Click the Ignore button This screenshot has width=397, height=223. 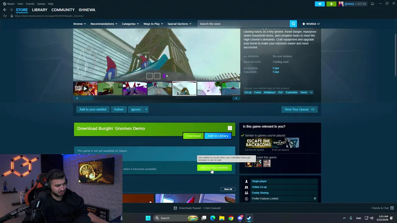click(x=136, y=109)
